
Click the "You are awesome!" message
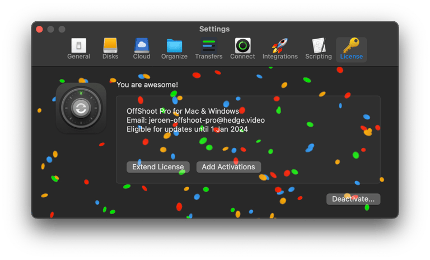tap(147, 85)
